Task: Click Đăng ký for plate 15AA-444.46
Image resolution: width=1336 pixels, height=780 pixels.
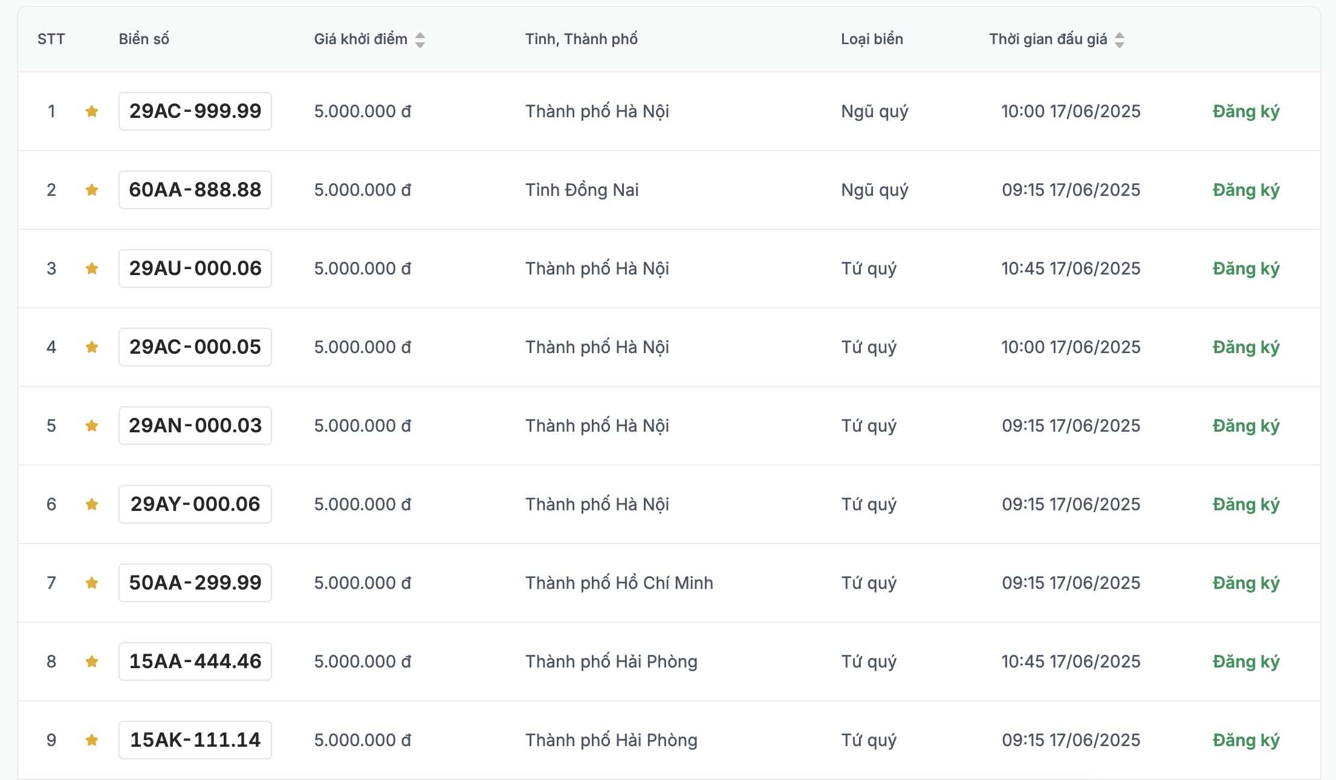Action: coord(1246,661)
